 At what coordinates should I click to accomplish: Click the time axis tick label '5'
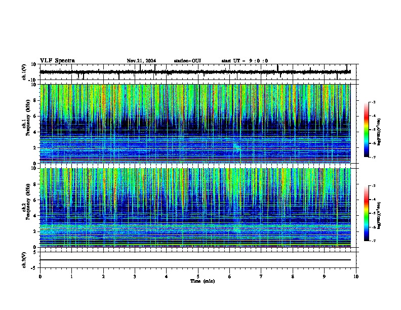point(198,277)
